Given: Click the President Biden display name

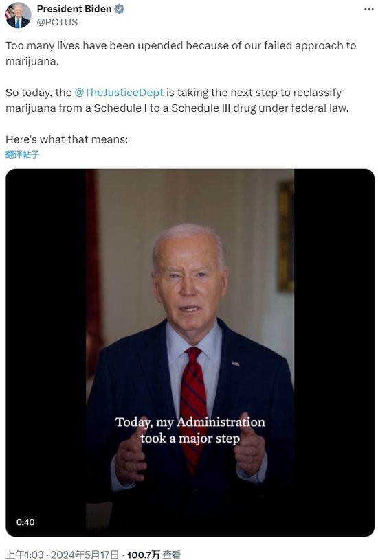Looking at the screenshot, I should [74, 9].
